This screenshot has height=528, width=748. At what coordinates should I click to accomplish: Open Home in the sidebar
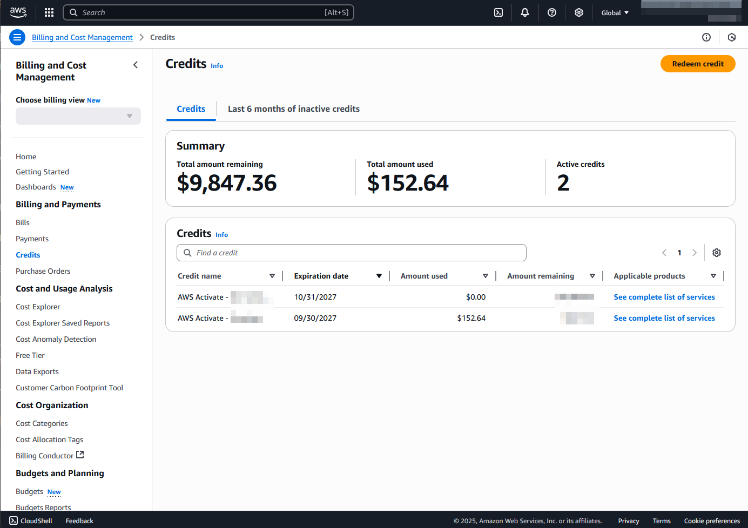tap(26, 157)
